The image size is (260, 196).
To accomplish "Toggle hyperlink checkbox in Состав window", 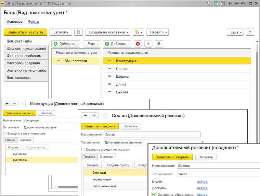I will pos(83,149).
